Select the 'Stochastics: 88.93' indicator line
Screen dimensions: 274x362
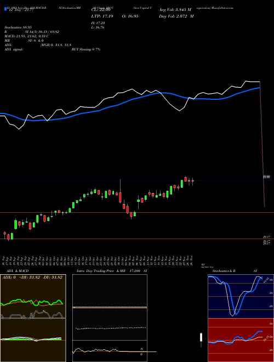tap(18, 27)
